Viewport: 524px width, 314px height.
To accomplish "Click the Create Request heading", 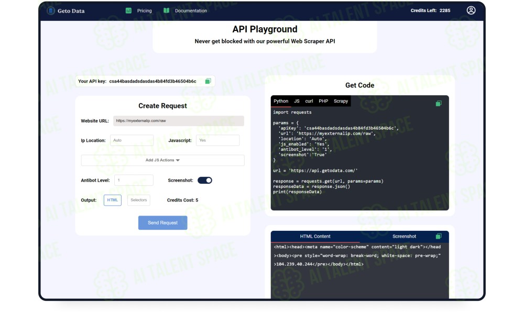I will point(163,106).
